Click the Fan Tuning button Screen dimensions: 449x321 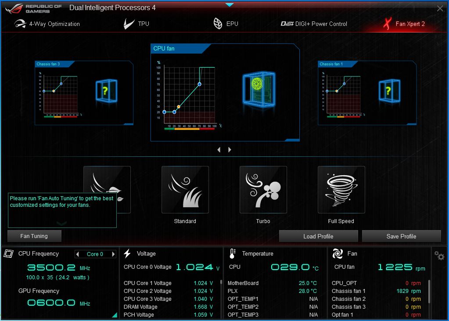(34, 236)
